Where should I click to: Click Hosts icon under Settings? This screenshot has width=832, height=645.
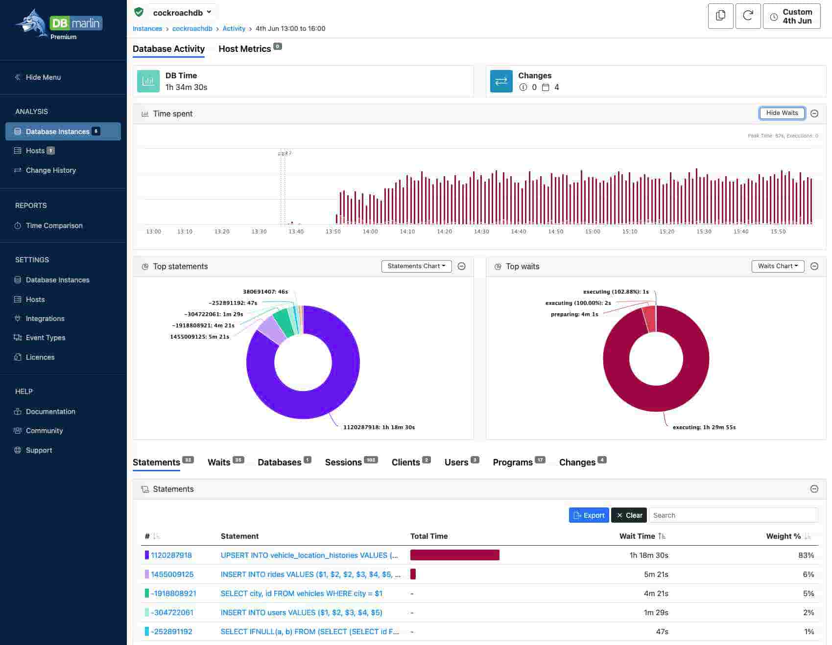coord(18,299)
